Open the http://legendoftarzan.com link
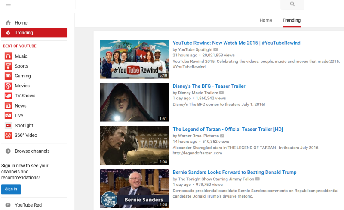 (x=197, y=153)
